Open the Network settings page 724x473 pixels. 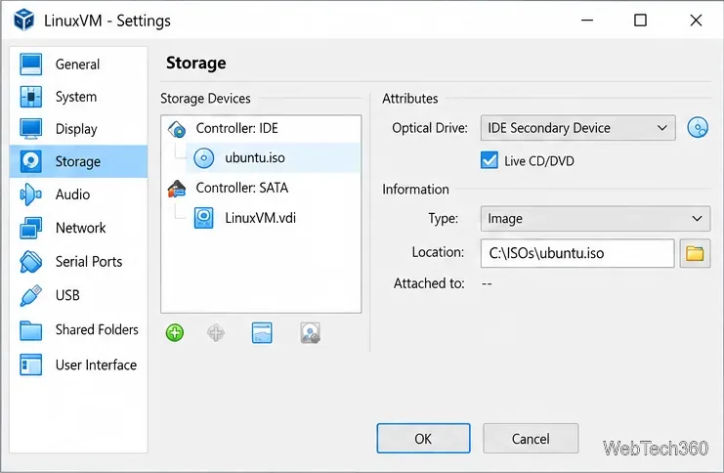click(78, 228)
